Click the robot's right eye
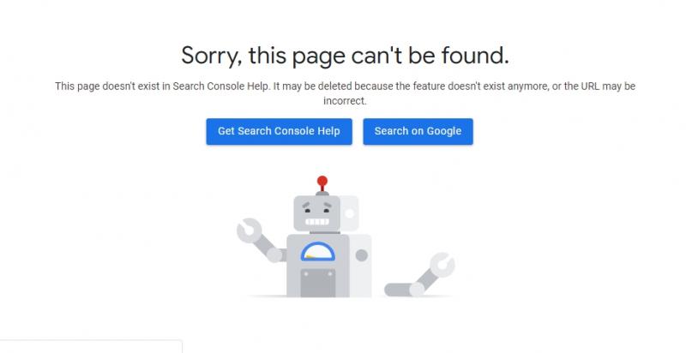 tap(327, 211)
